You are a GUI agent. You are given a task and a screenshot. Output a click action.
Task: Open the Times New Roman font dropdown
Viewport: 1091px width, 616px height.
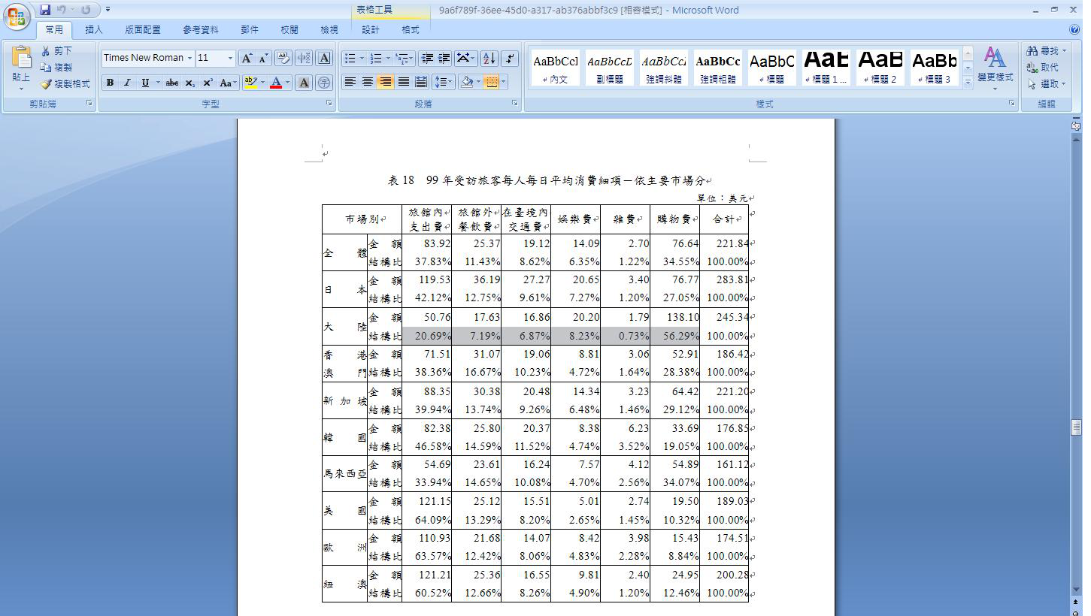click(190, 58)
